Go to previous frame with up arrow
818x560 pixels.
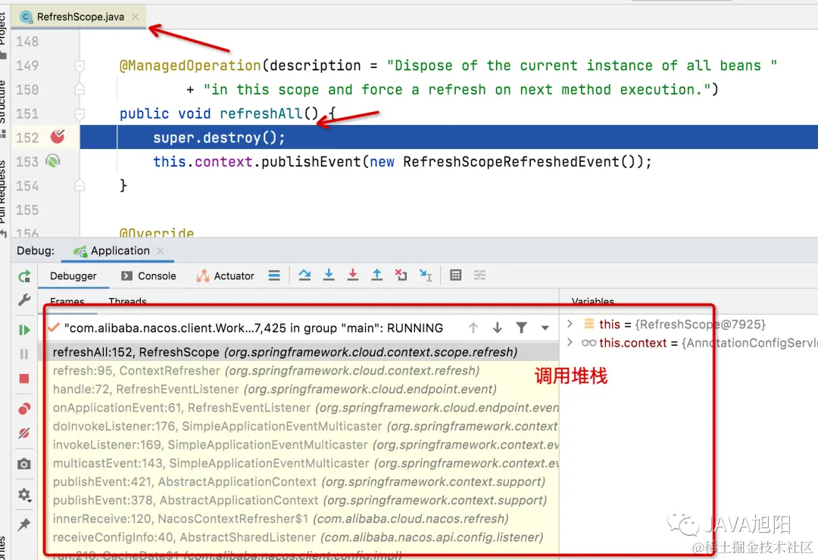tap(473, 328)
